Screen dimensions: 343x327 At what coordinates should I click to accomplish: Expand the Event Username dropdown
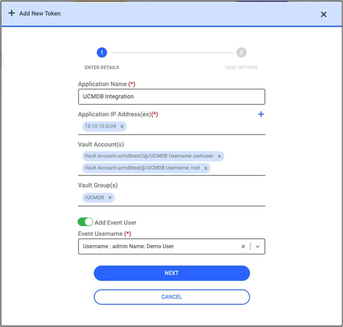click(x=258, y=246)
